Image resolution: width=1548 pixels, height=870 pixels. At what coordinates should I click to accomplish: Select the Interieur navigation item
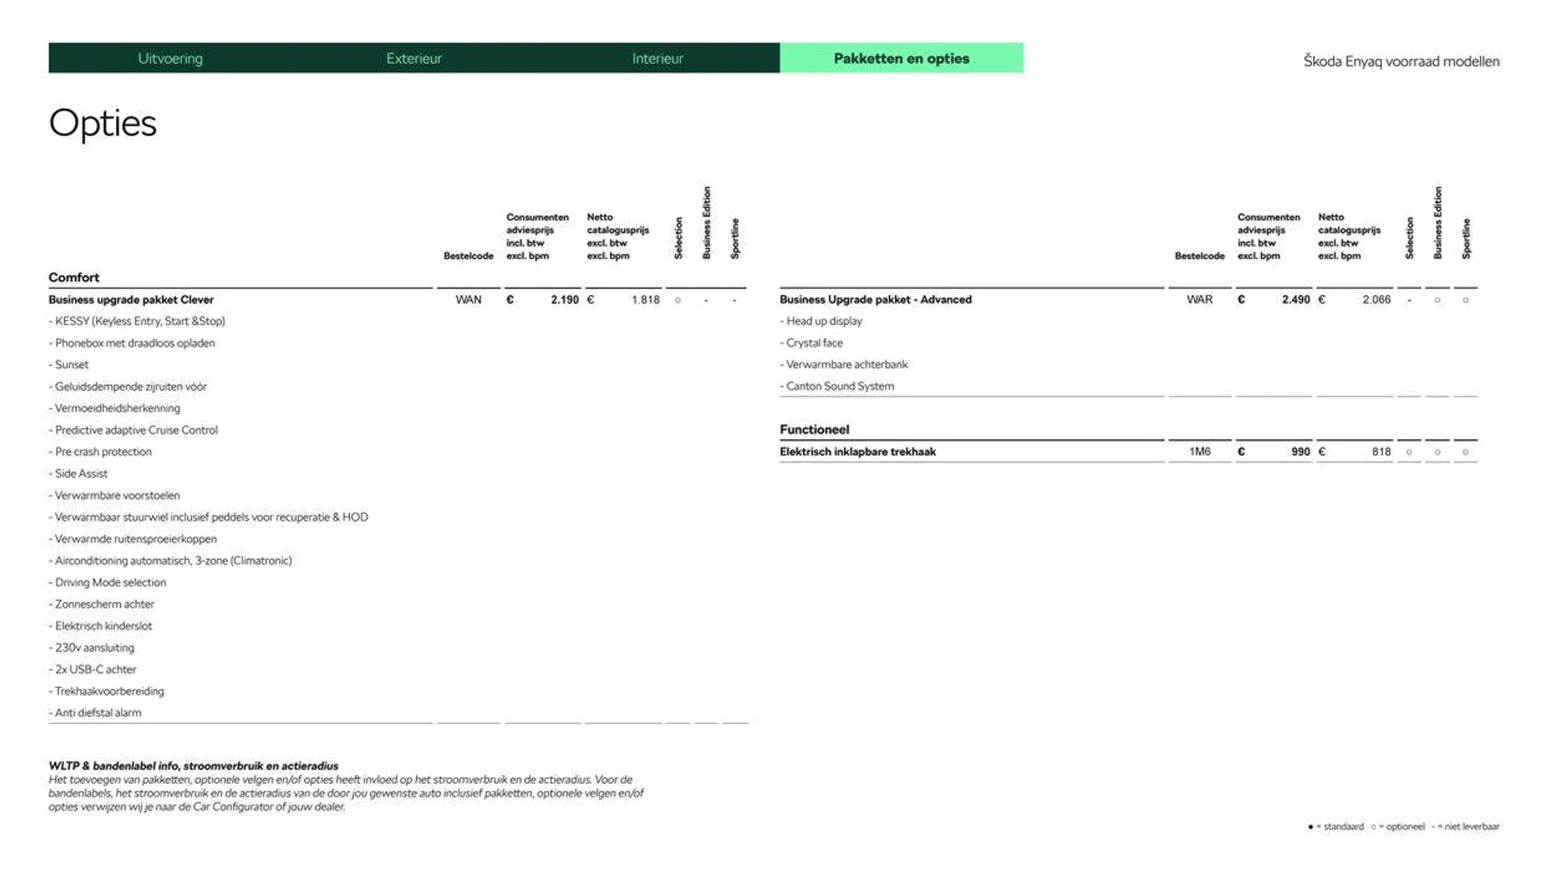[658, 57]
